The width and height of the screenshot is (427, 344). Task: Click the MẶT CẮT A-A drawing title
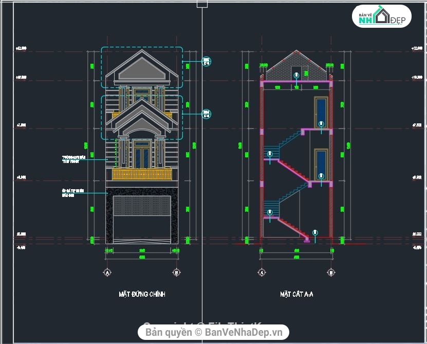coord(296,294)
